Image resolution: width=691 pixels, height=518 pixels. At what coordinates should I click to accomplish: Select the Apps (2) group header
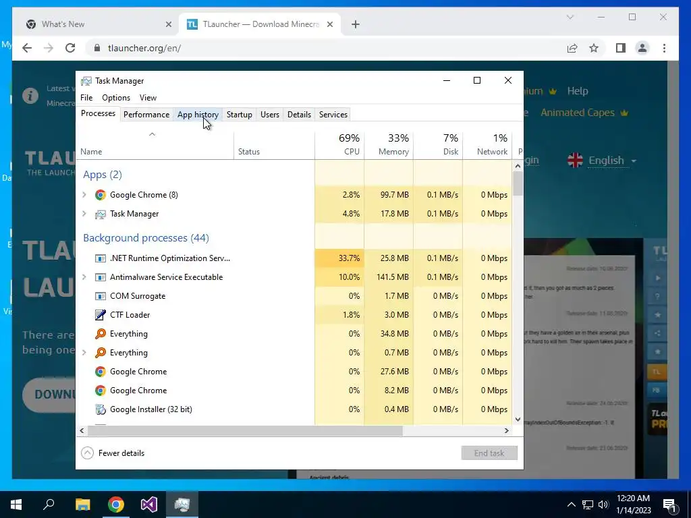(103, 175)
